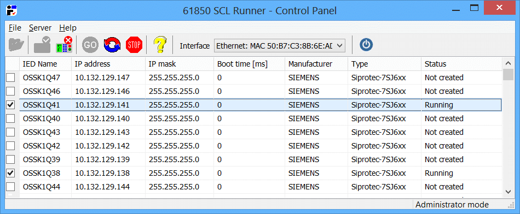Select IED name OSSK1Q47

pos(42,78)
